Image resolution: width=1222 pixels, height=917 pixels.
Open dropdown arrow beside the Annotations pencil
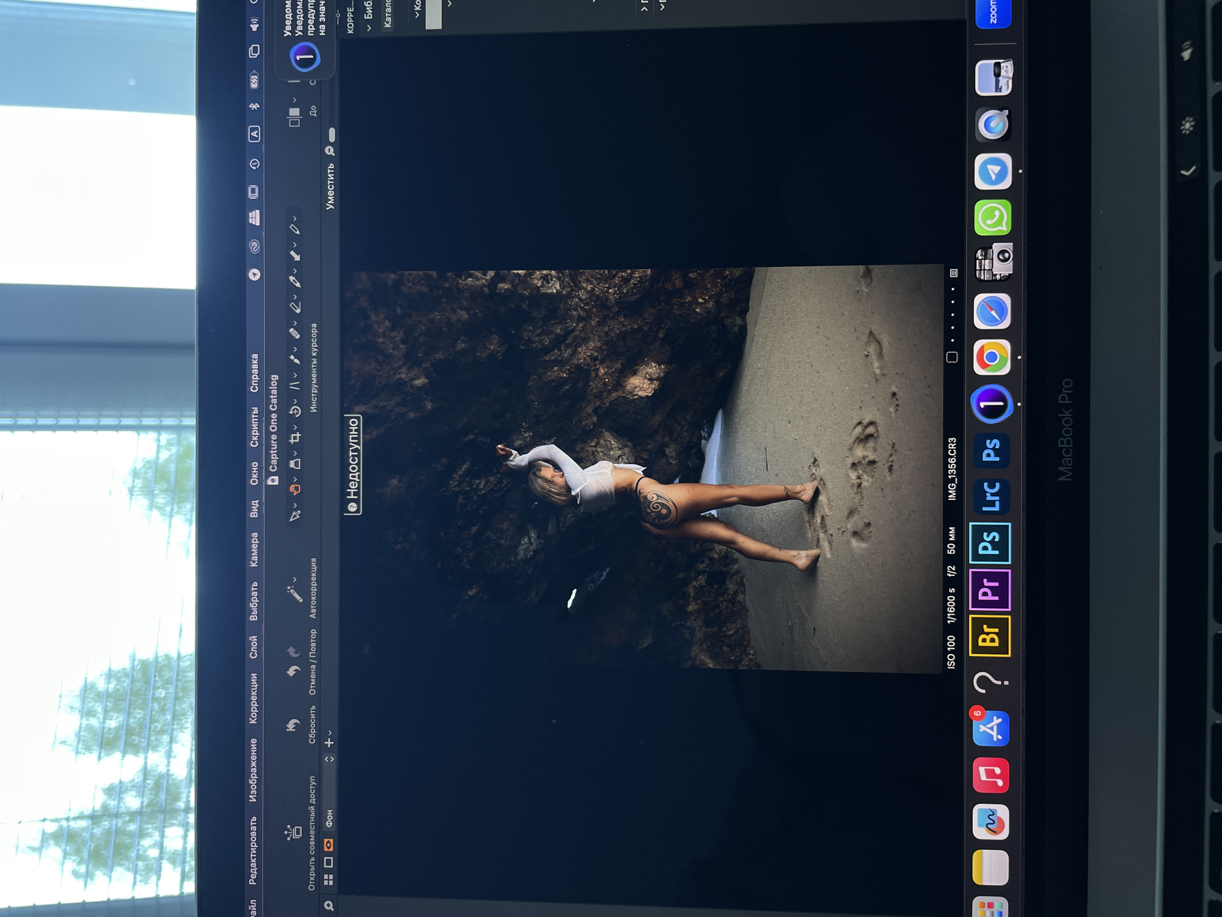[295, 218]
